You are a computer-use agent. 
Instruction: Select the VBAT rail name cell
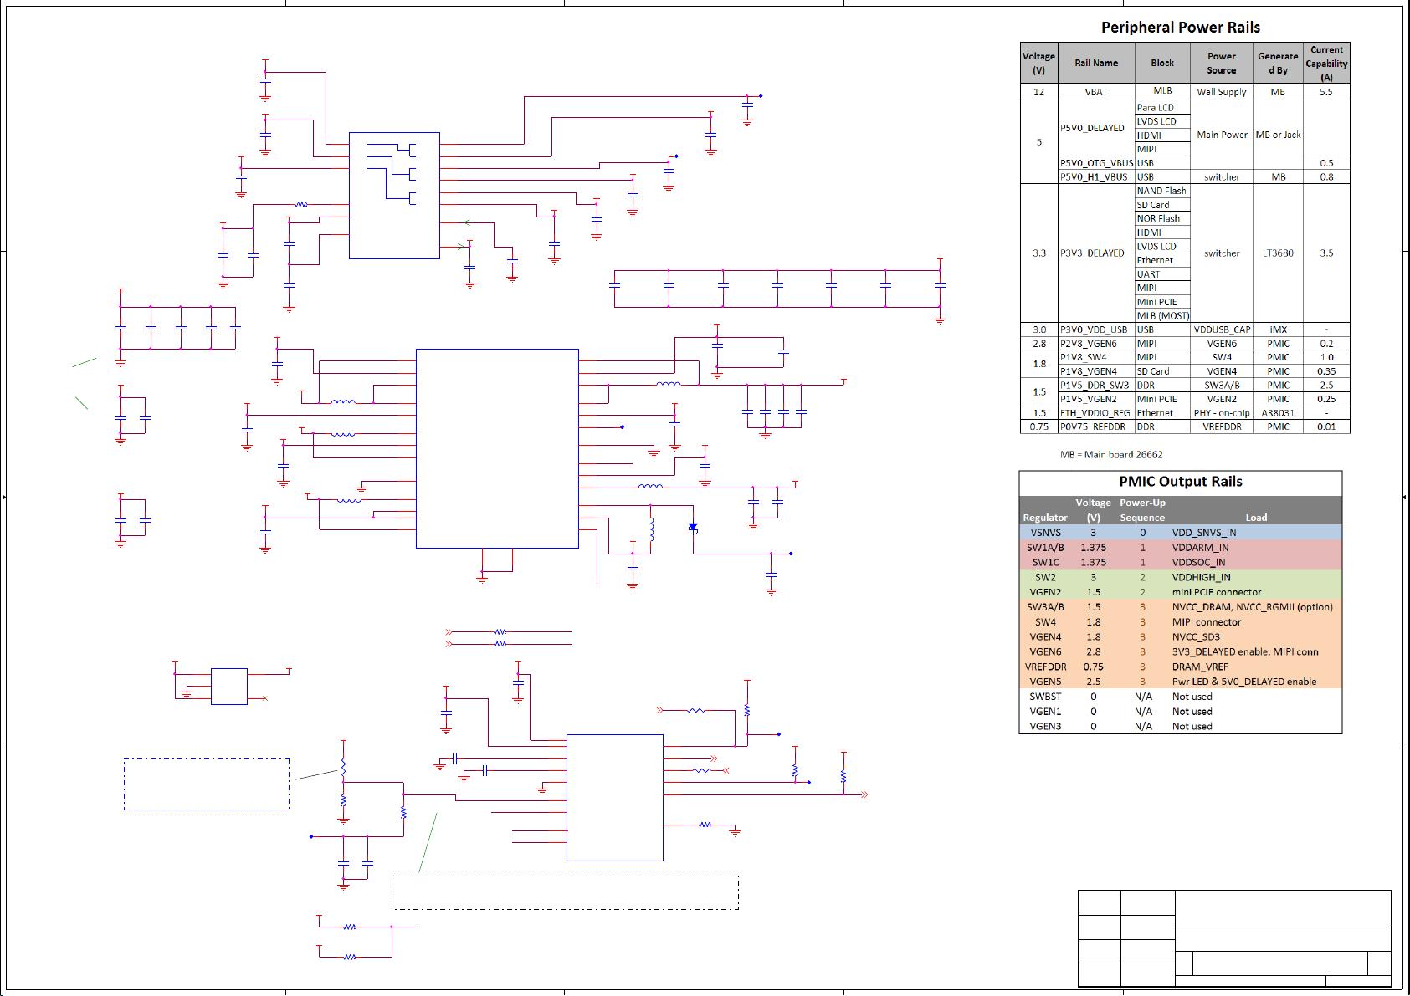tap(1096, 92)
